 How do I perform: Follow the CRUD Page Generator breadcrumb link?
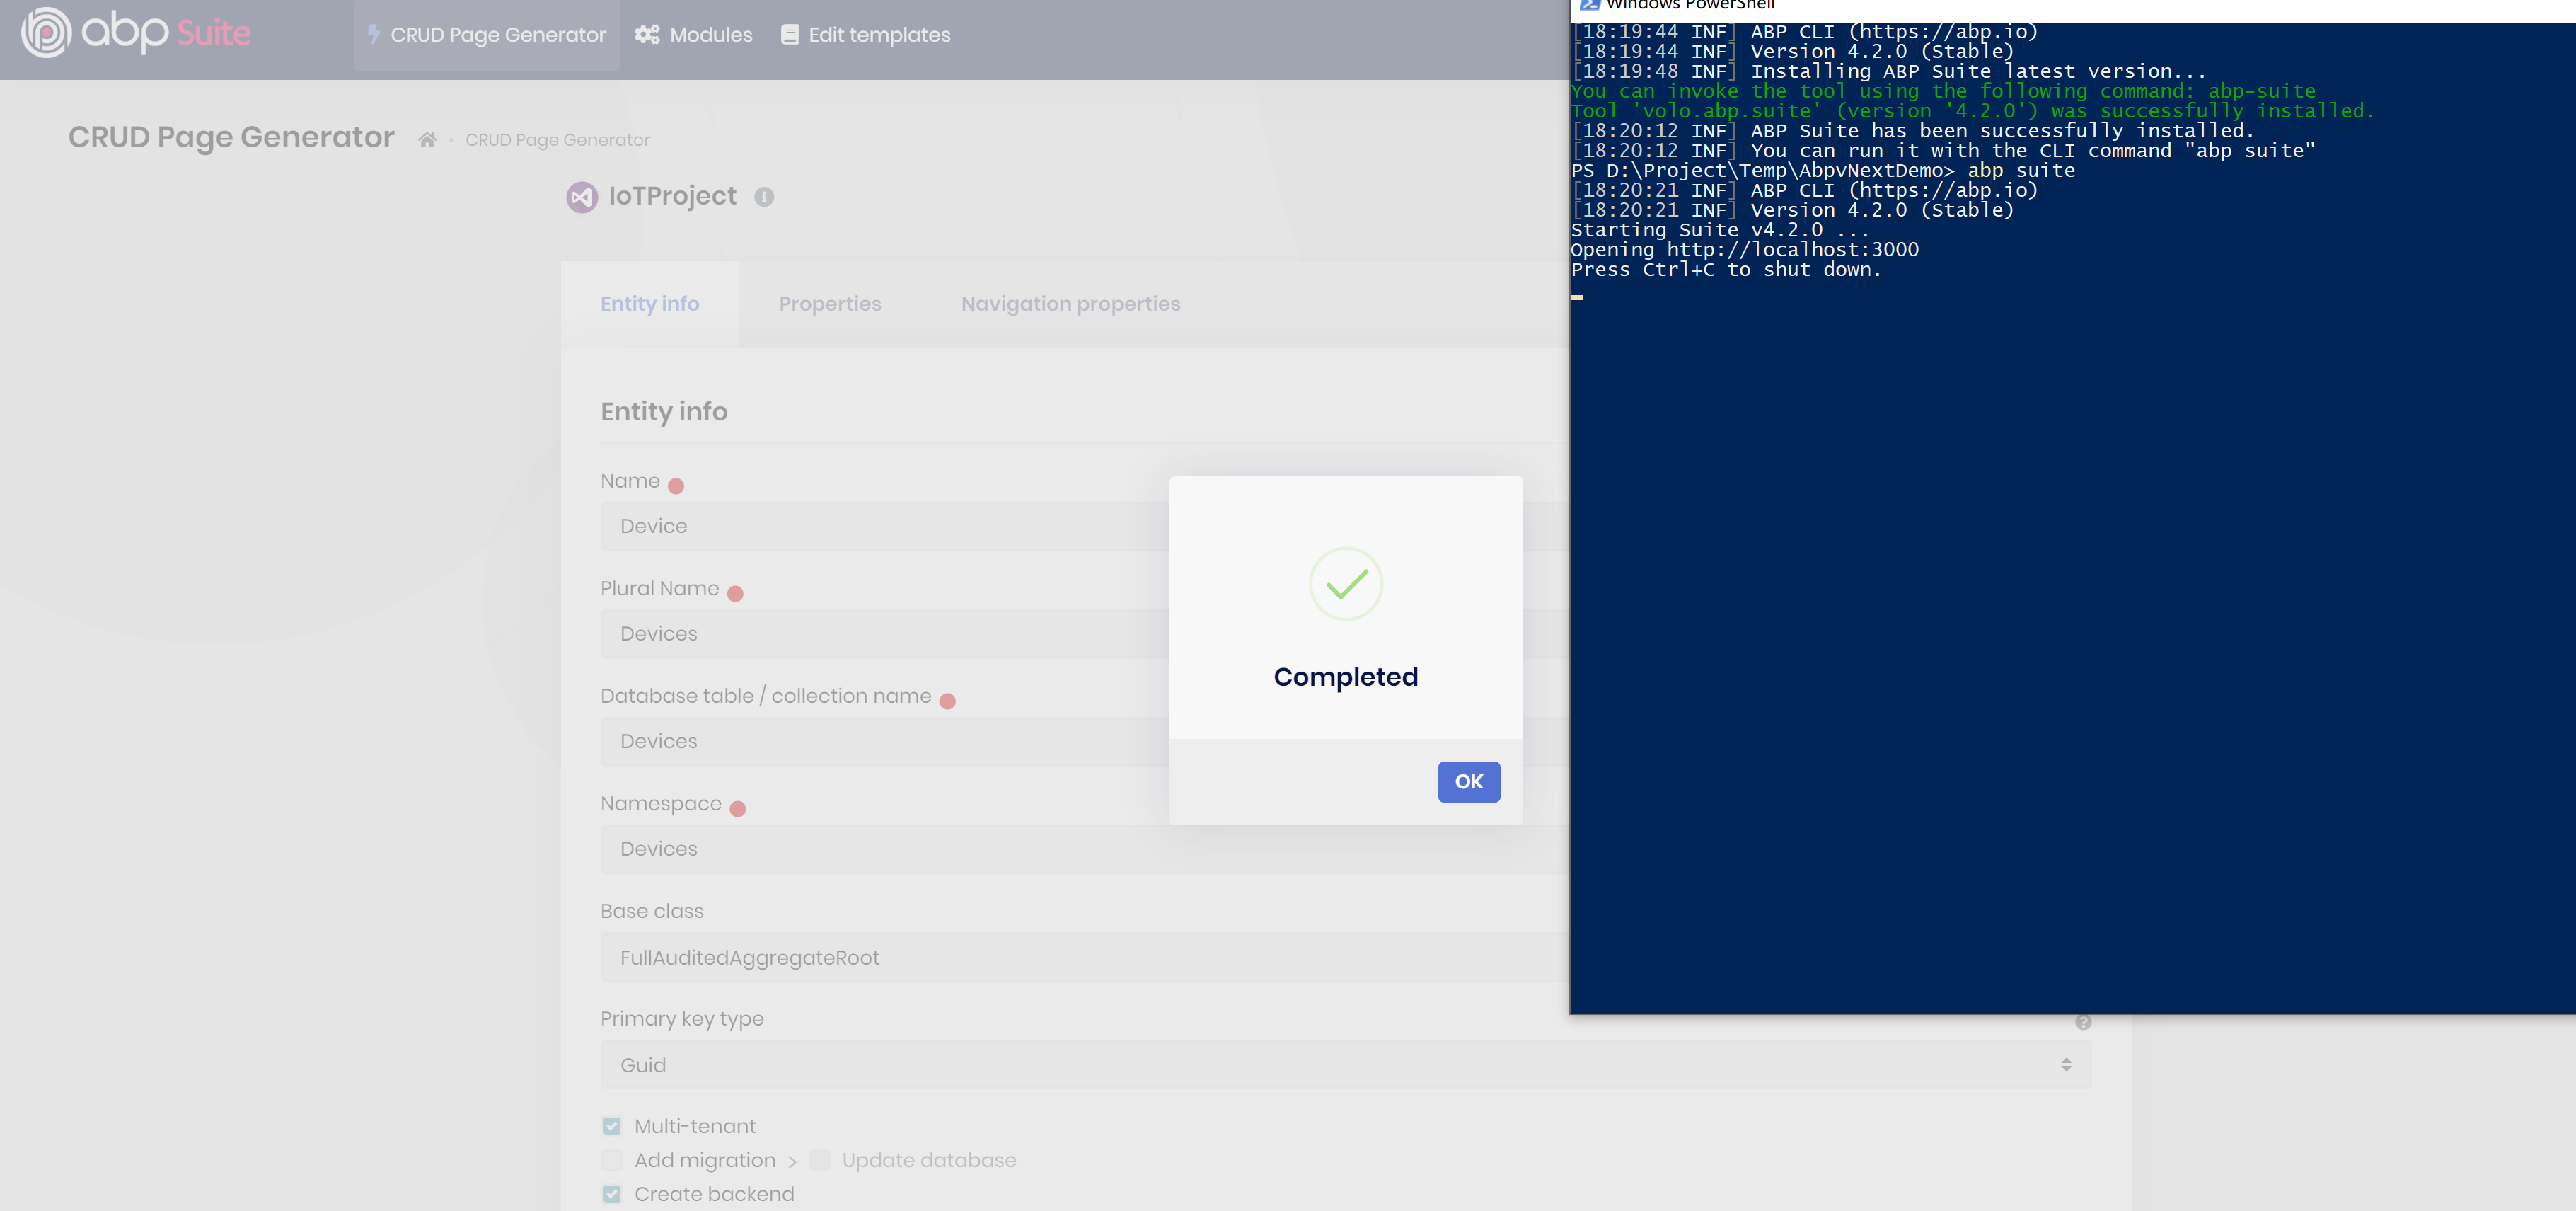557,140
